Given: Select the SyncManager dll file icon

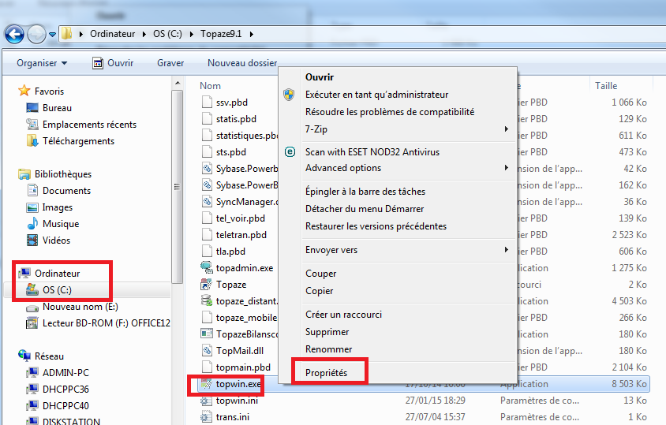Looking at the screenshot, I should [207, 201].
